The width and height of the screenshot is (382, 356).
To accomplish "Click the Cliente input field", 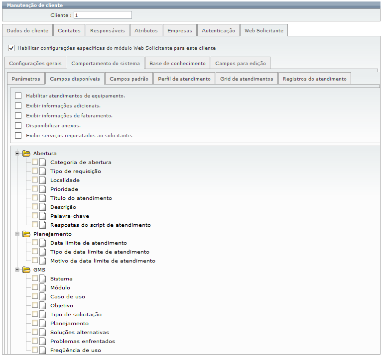I will (103, 15).
